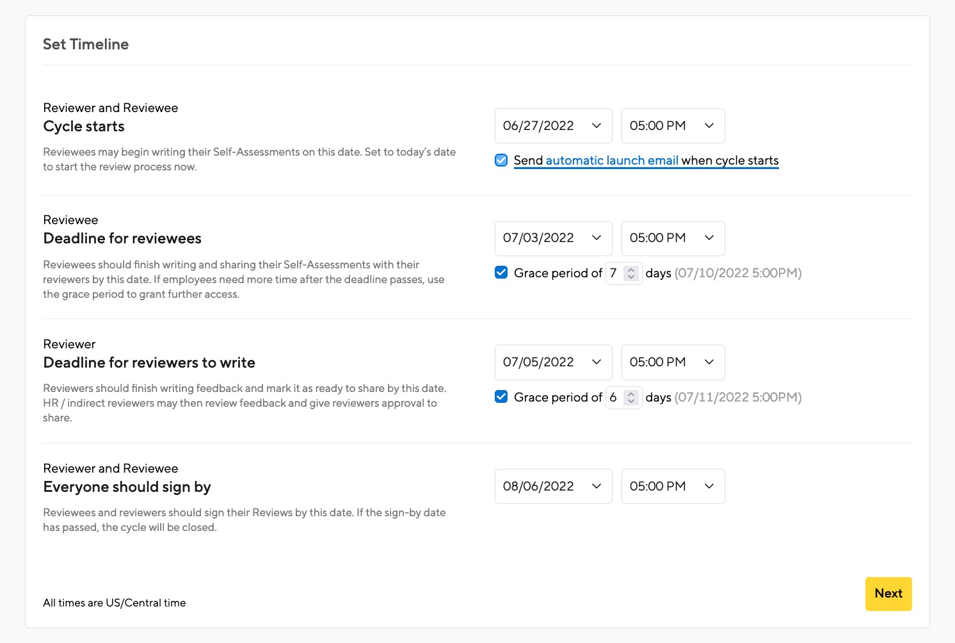This screenshot has width=955, height=643.
Task: Click the 7-day grace period number field
Action: tap(614, 273)
